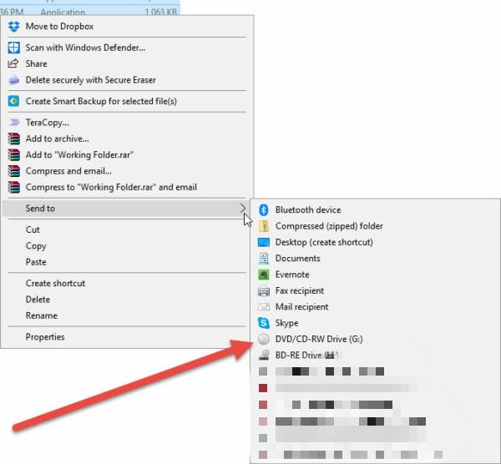
Task: Click WinRAR icon beside Compress and email
Action: coord(13,171)
